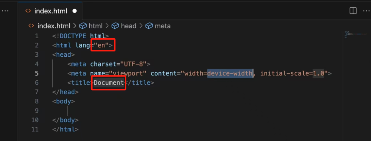The width and height of the screenshot is (371, 141).
Task: Click the unsaved dot on index.html tab
Action: pyautogui.click(x=75, y=11)
